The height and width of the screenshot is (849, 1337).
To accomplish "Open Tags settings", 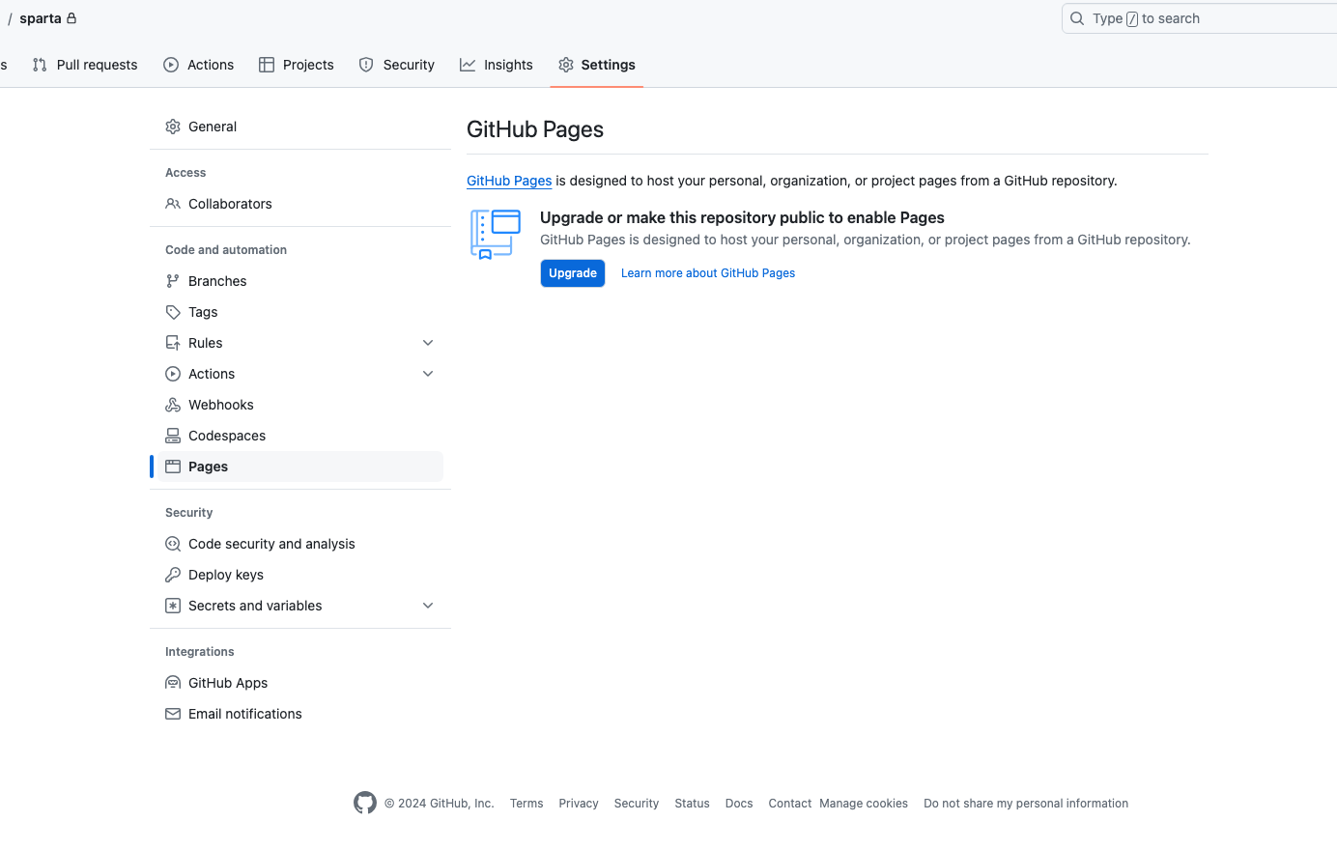I will 300,312.
